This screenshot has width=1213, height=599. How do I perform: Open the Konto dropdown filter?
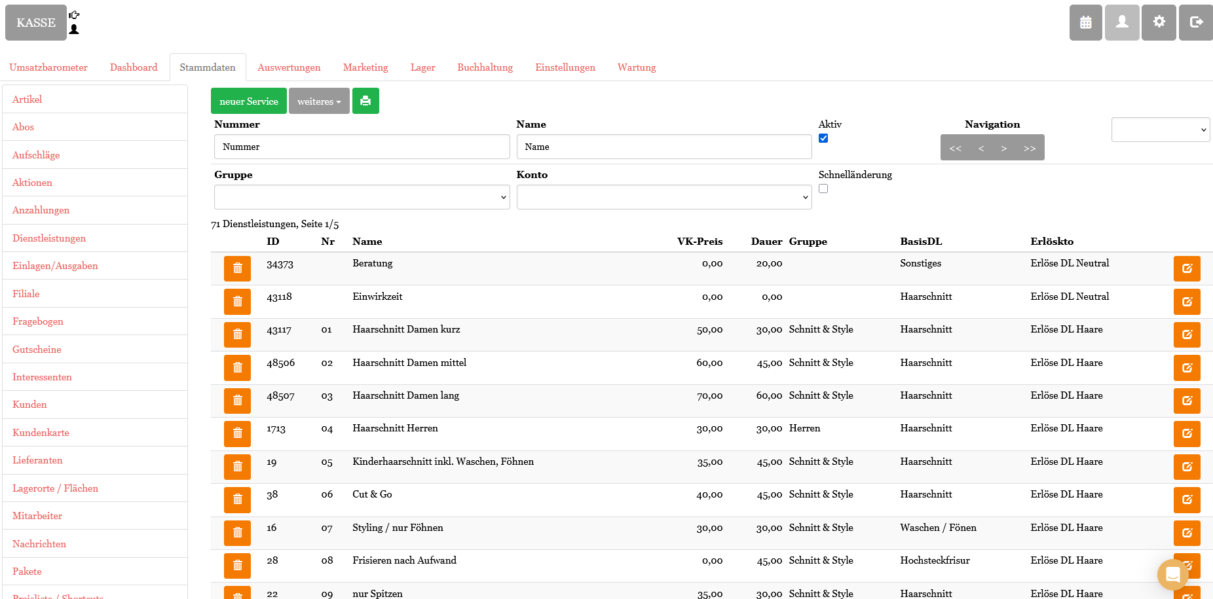pos(663,197)
